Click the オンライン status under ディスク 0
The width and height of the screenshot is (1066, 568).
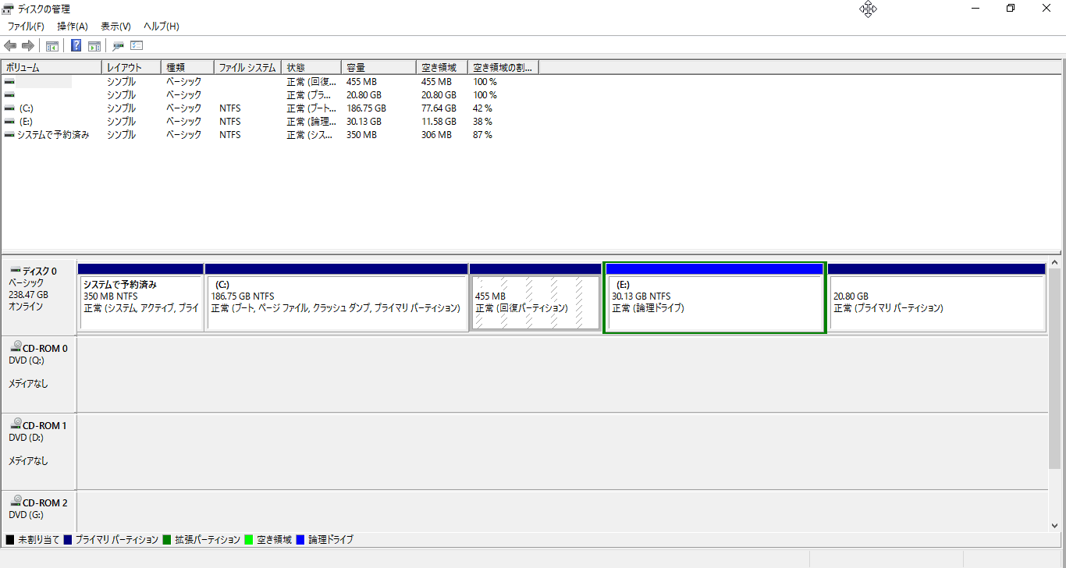click(x=26, y=307)
